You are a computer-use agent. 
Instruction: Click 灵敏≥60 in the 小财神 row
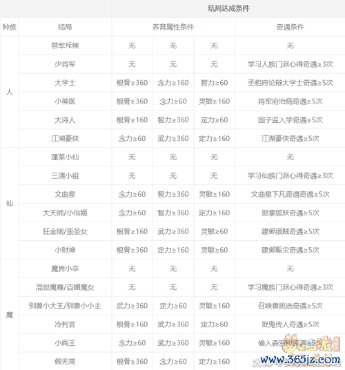click(214, 250)
